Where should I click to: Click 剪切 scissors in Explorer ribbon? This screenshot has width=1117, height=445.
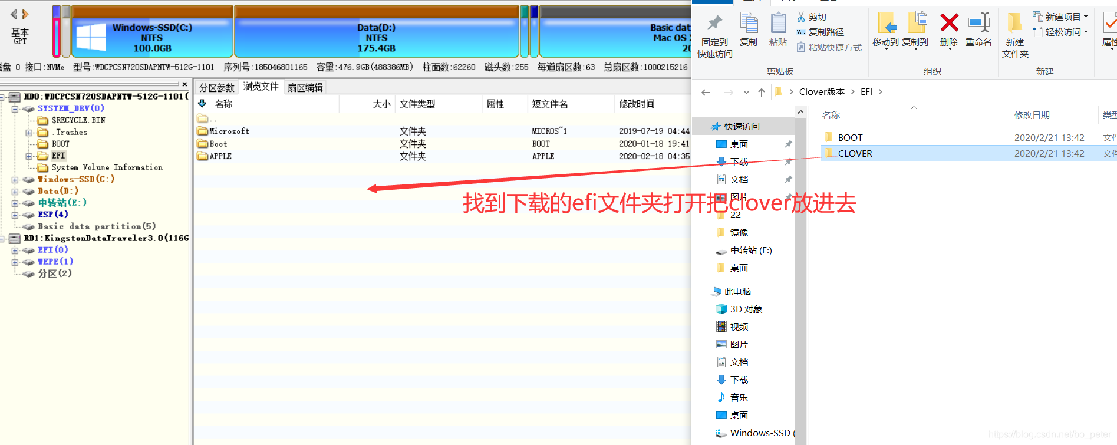[812, 17]
